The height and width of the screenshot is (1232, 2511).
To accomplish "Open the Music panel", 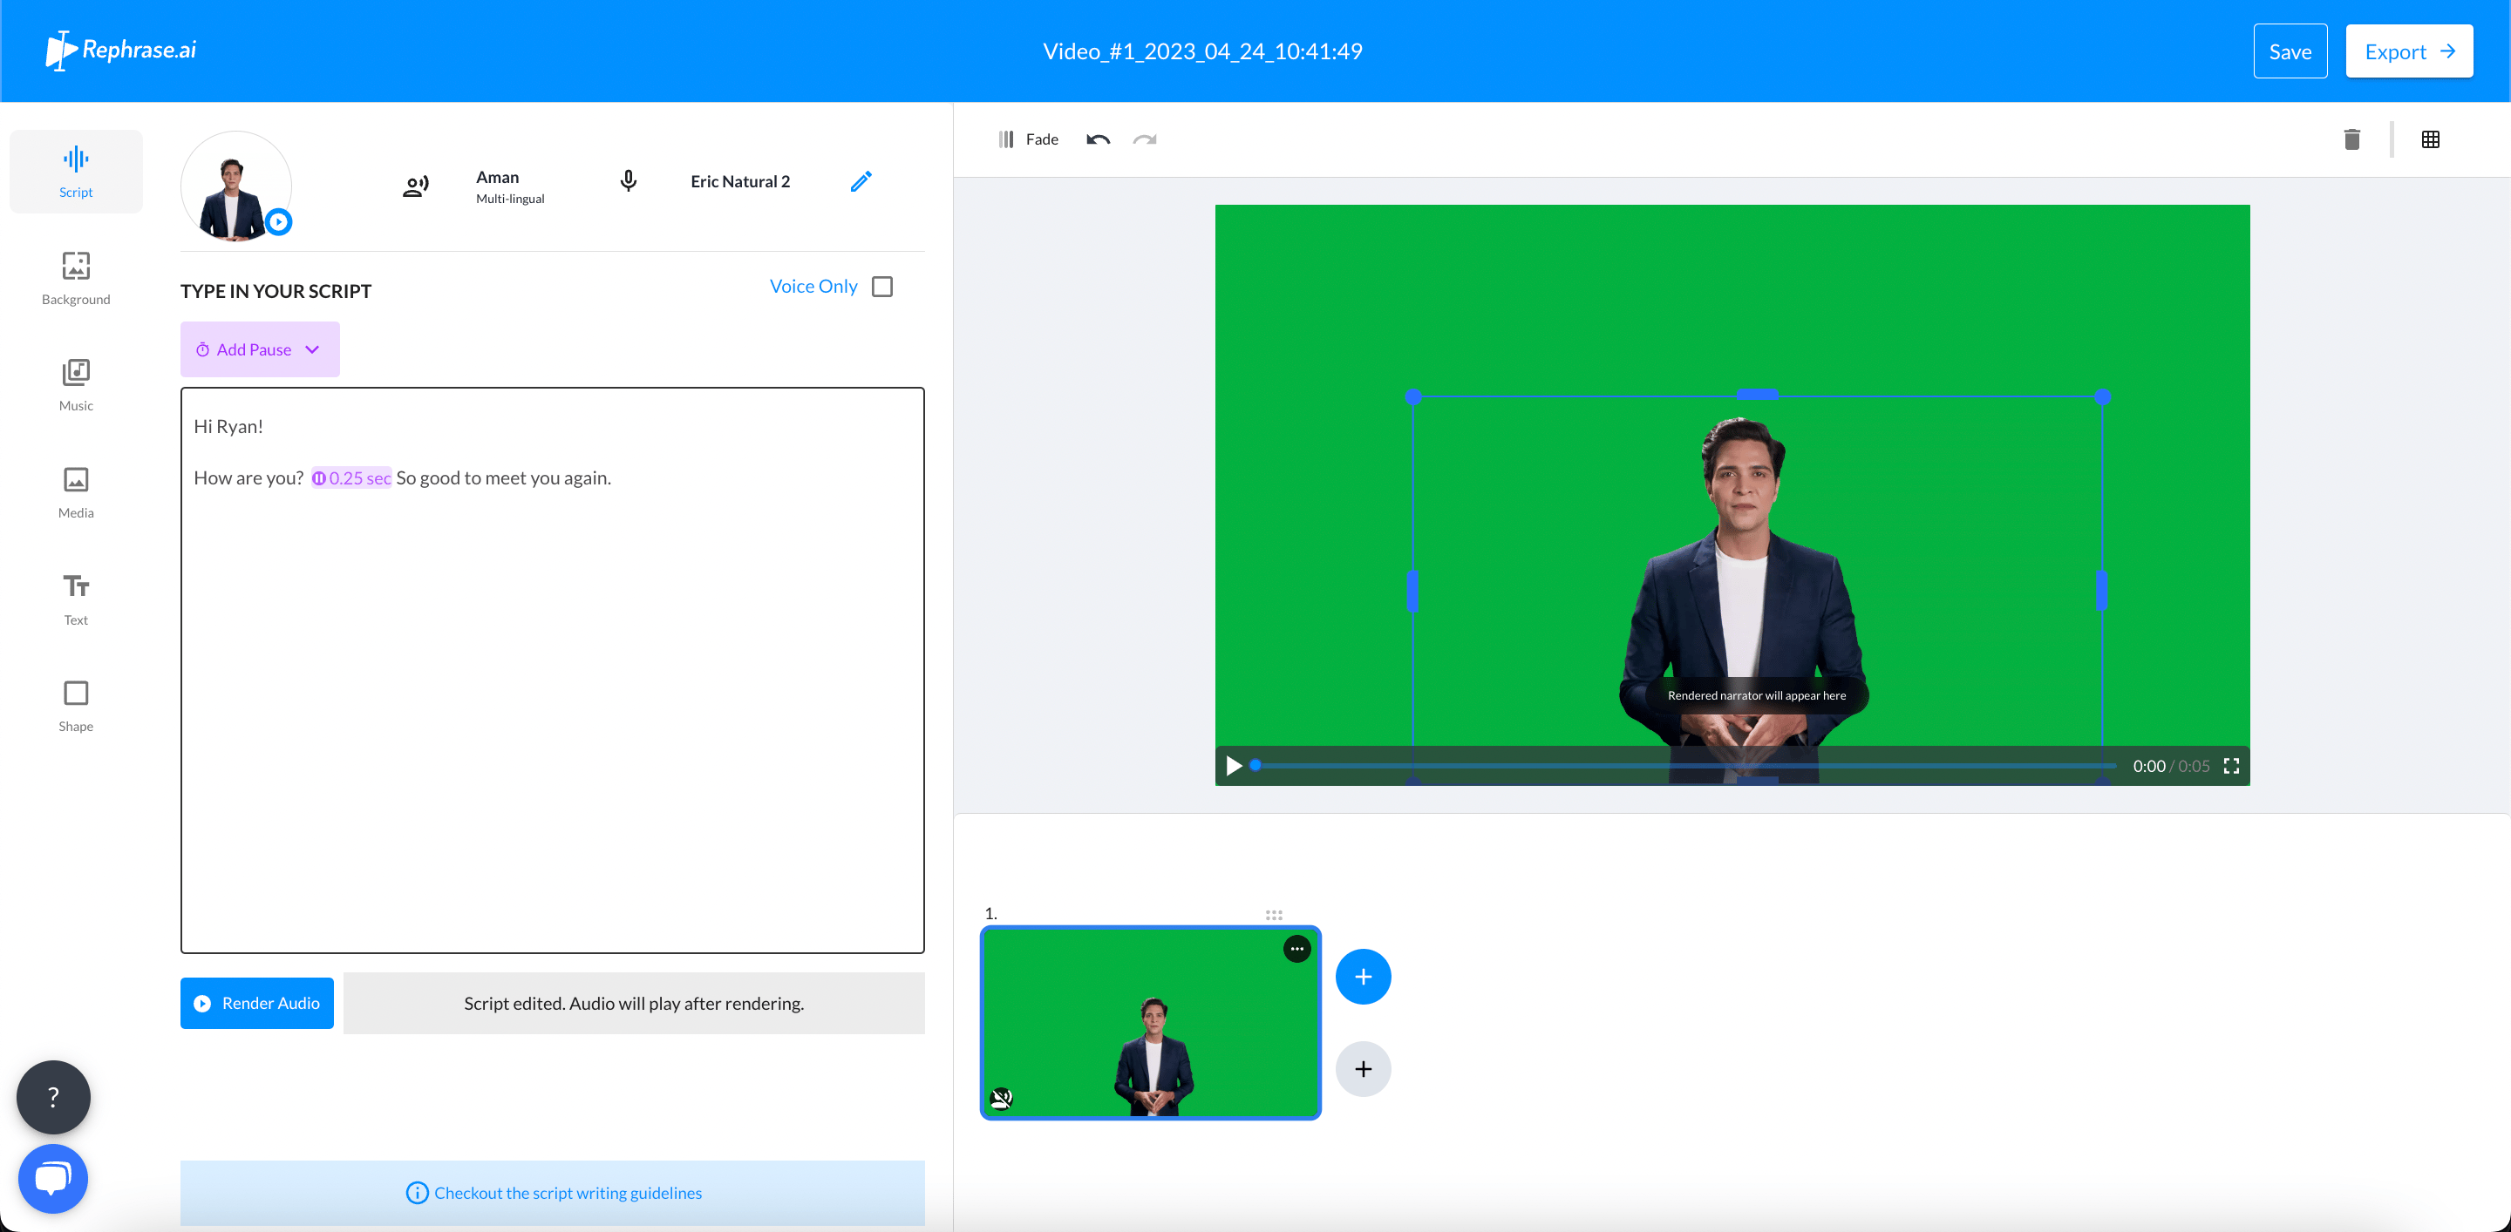I will click(75, 385).
